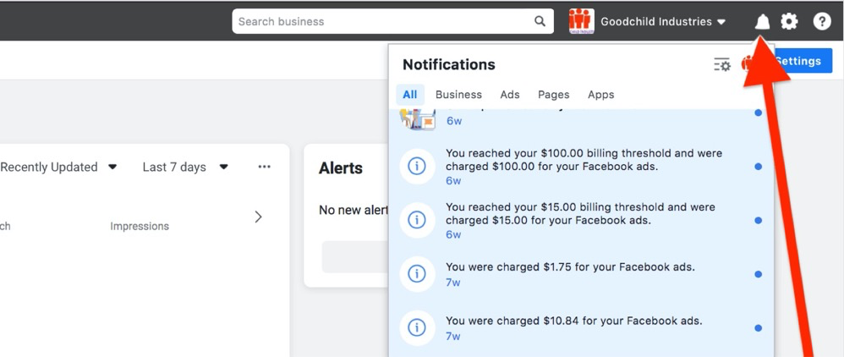Toggle unread dot on $100.00 billing notification

pos(758,167)
